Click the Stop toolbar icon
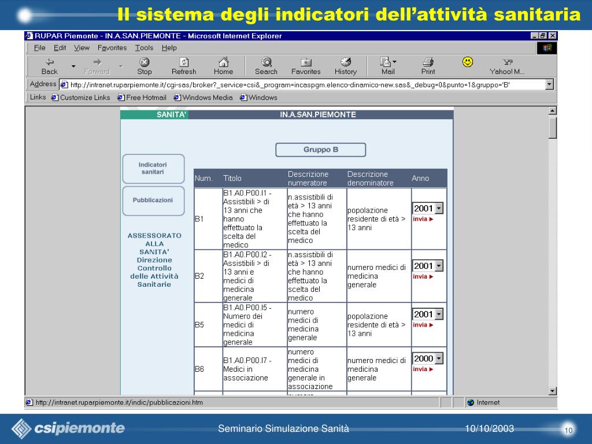592x444 pixels. tap(144, 66)
